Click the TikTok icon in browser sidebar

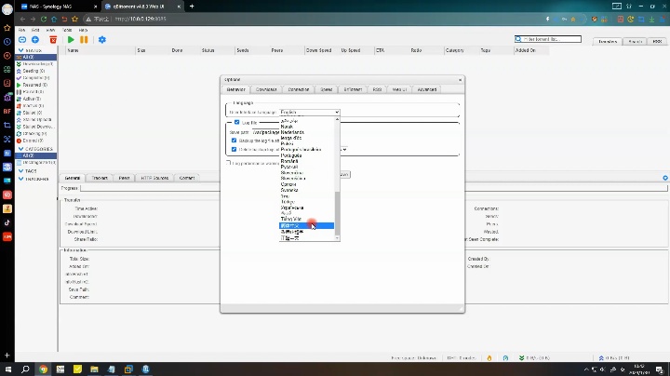7,222
